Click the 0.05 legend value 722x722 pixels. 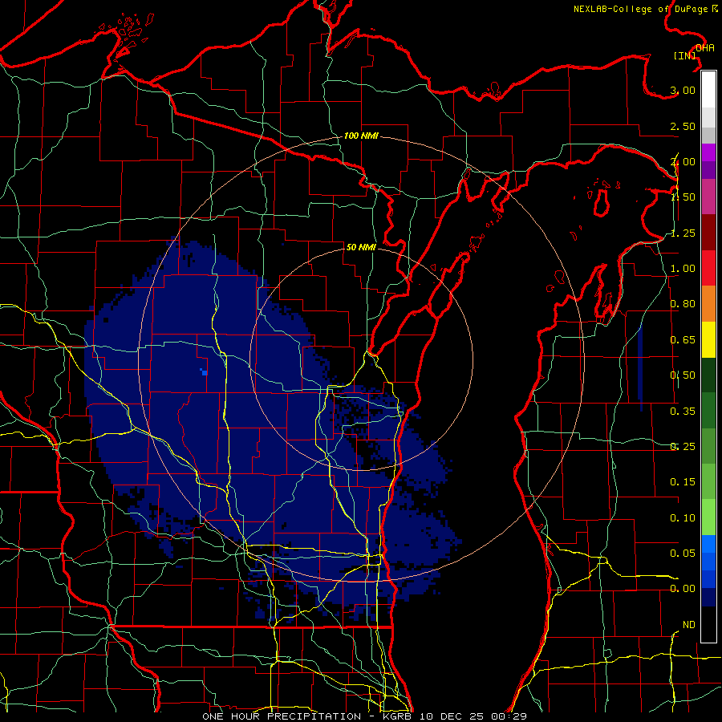pyautogui.click(x=683, y=553)
